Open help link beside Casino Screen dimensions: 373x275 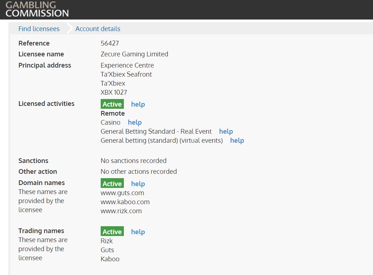(135, 122)
